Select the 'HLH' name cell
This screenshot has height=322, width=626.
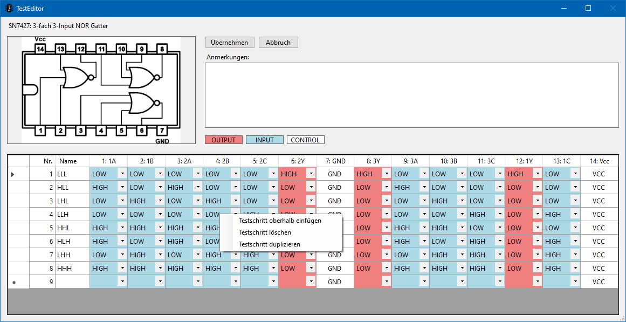tap(72, 241)
